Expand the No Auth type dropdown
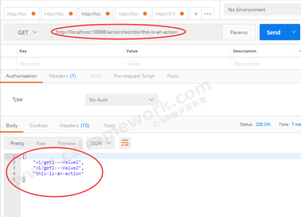 121,100
